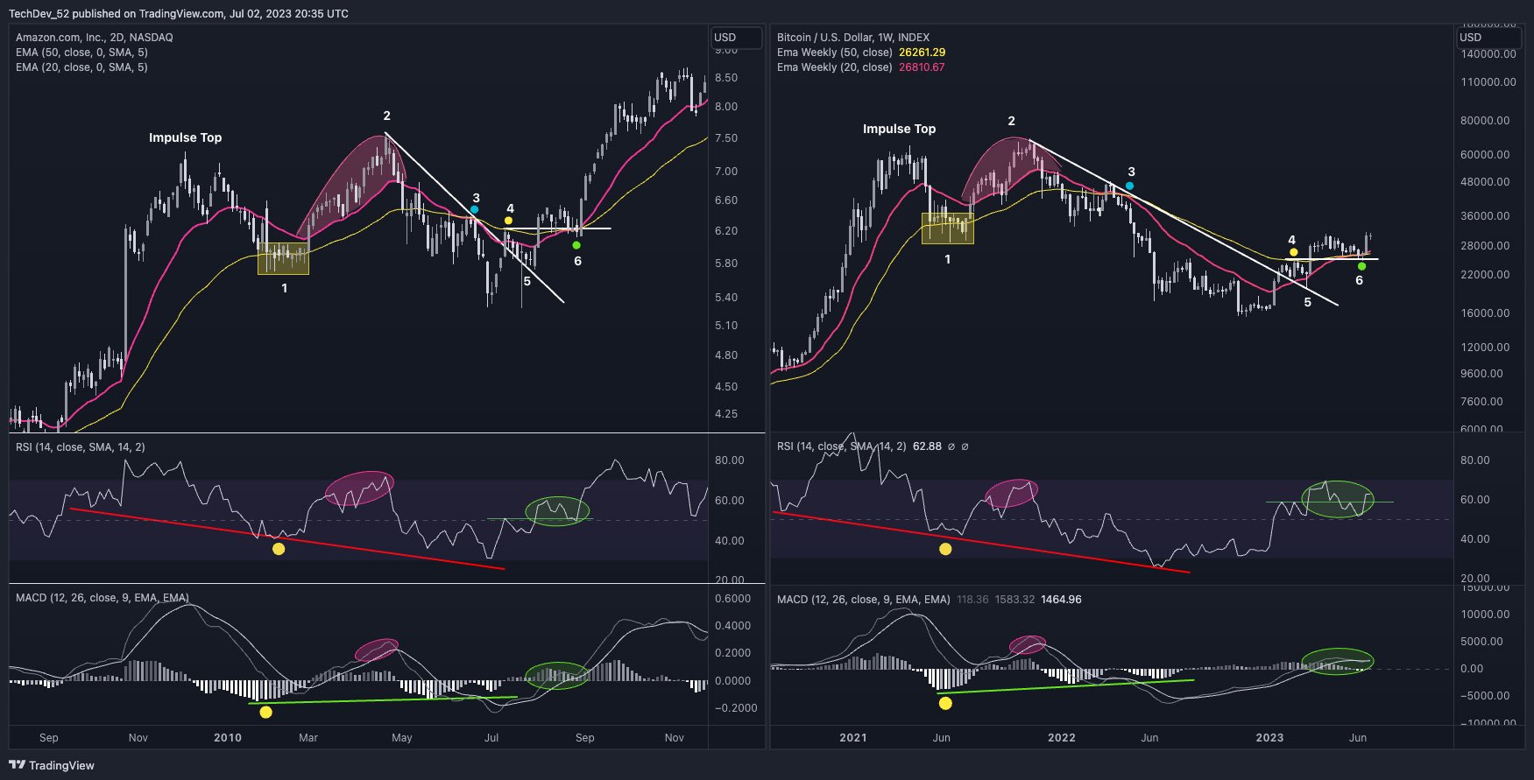Click the Bitcoin / U.S. Dollar symbol legend
This screenshot has width=1534, height=780.
(852, 38)
